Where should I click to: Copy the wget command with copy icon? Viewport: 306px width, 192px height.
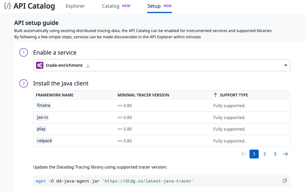coord(285,181)
